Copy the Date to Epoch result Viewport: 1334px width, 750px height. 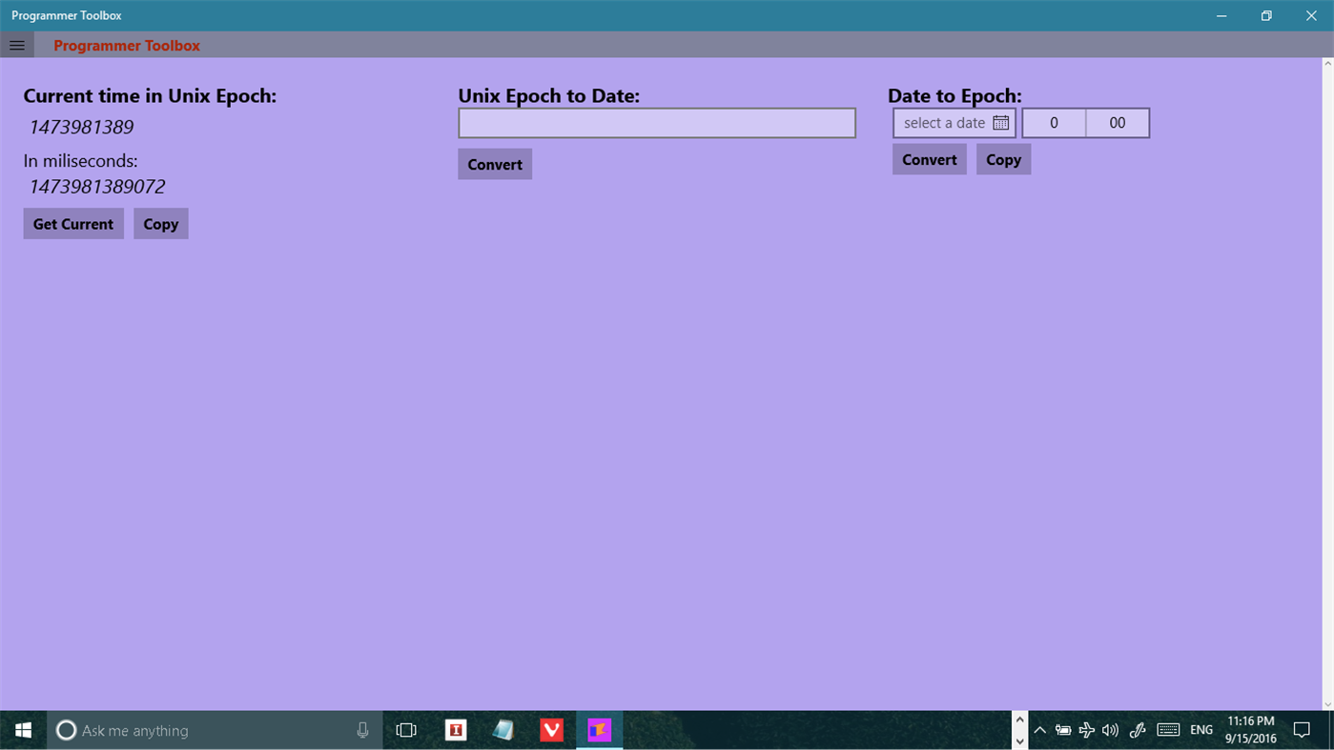(1003, 159)
